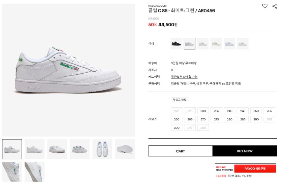Select the black shoe color swatch
The width and height of the screenshot is (286, 187).
(x=176, y=43)
